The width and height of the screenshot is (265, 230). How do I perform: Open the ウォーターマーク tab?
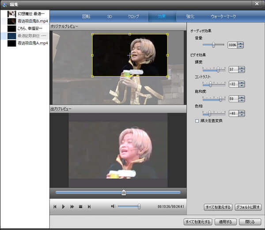[x=223, y=16]
